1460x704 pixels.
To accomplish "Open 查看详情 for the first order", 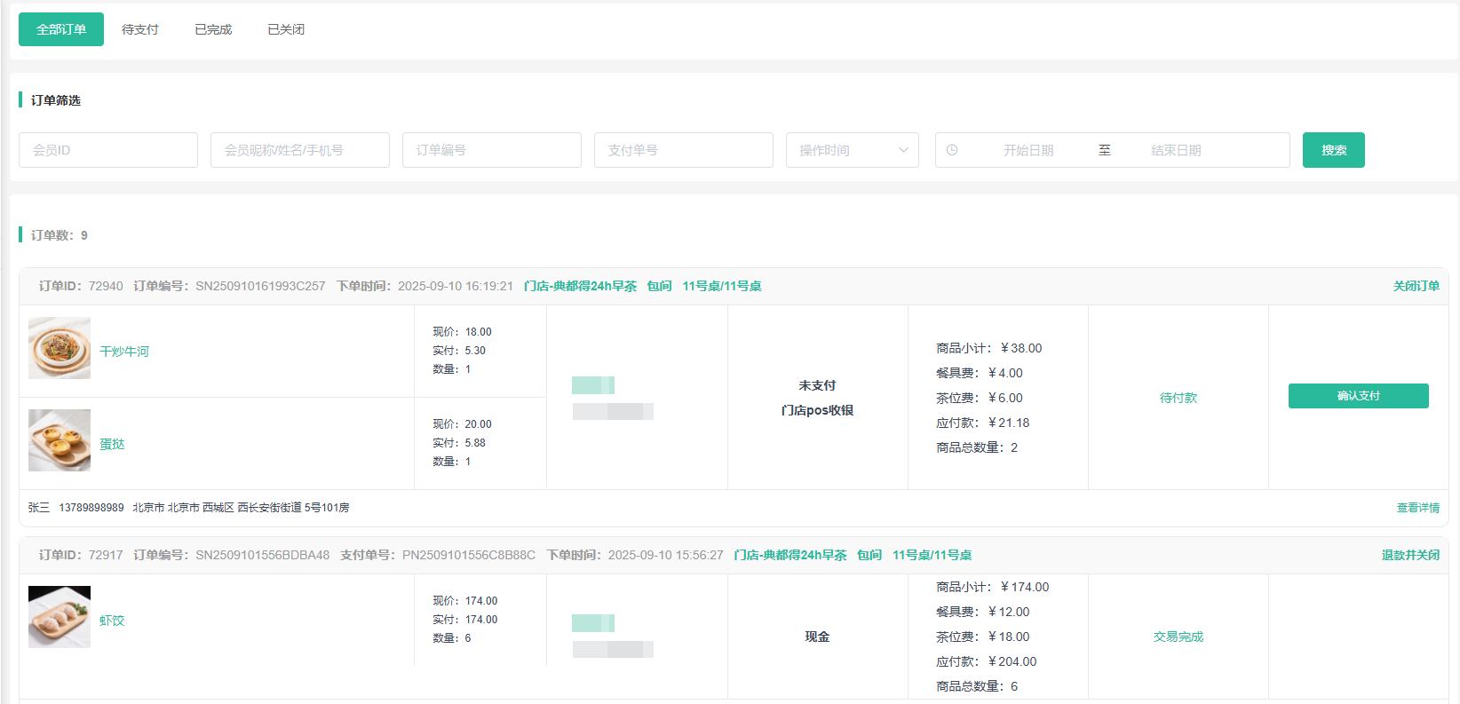I will tap(1417, 508).
